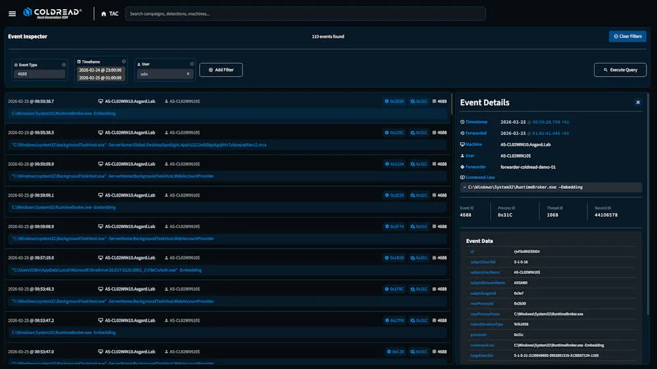Click the Forwarder value forwarder-coldread-demo-01

pos(528,167)
